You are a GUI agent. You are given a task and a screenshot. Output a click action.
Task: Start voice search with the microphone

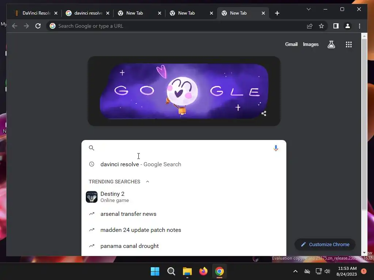click(276, 148)
